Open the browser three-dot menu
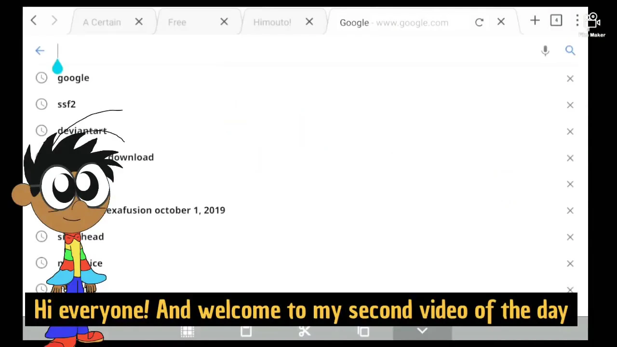 (577, 20)
